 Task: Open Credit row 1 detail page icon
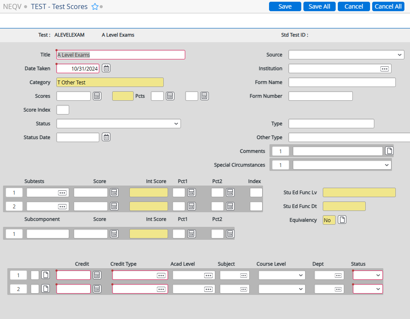coord(46,275)
